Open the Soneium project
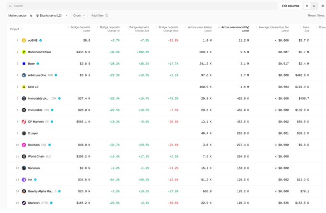 pos(34,168)
